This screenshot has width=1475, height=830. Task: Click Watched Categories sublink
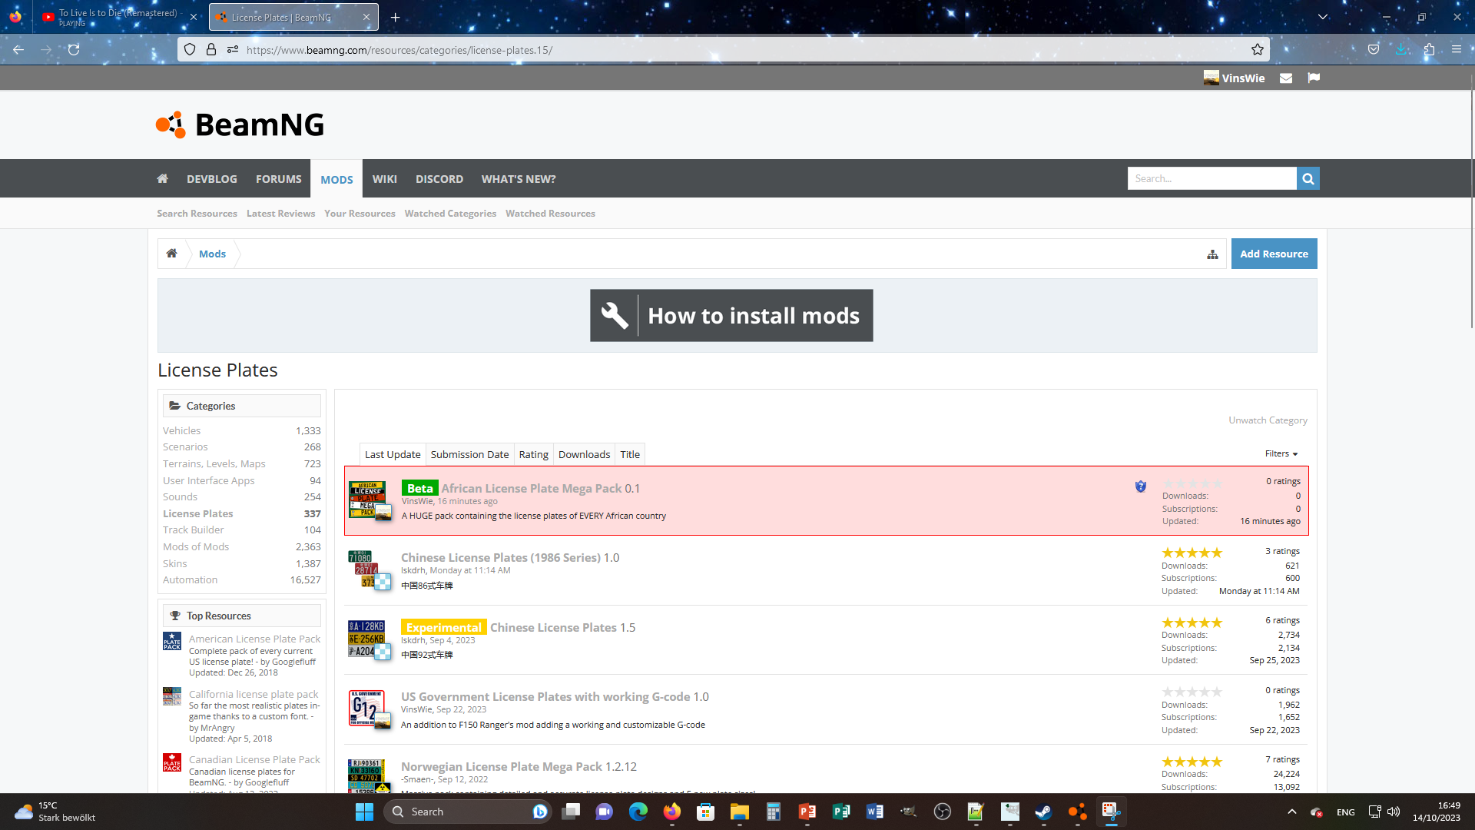tap(450, 214)
